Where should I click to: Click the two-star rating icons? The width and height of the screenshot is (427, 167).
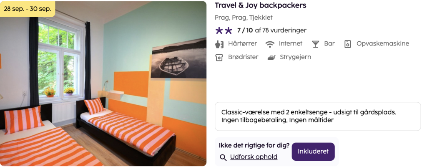224,30
